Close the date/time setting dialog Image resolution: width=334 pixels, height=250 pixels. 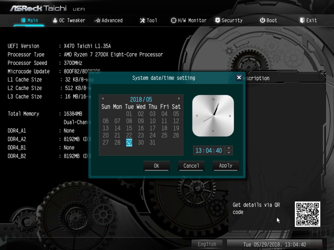(x=239, y=77)
